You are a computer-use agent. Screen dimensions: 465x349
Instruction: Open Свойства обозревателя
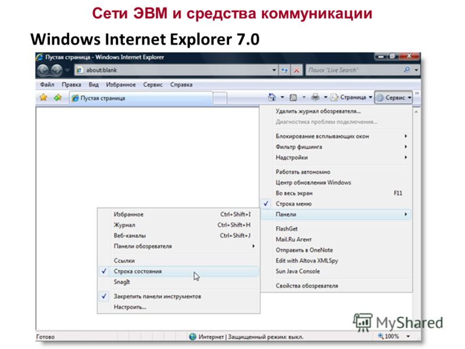337,286
